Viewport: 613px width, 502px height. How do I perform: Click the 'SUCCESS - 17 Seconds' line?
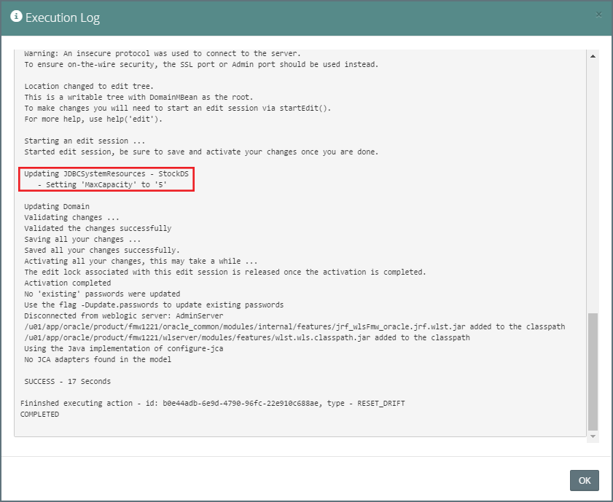coord(67,381)
